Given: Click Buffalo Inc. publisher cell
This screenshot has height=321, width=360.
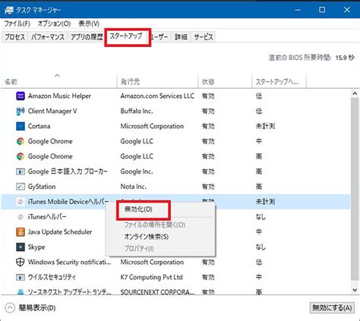Looking at the screenshot, I should (137, 111).
